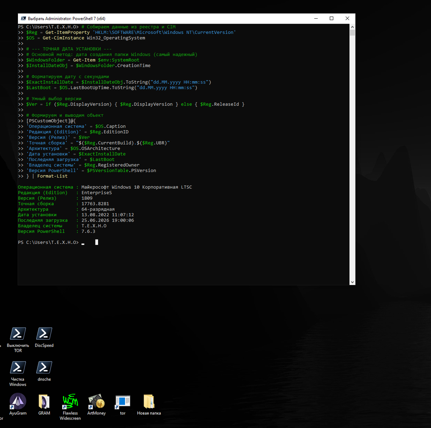Click the comment '# Умный выбор версии'
The height and width of the screenshot is (428, 431).
tap(54, 99)
